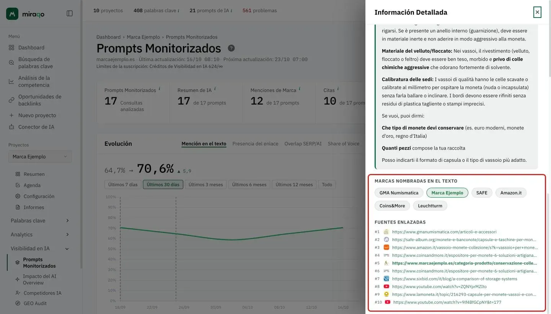Click the Configuración gear icon

[x=18, y=196]
